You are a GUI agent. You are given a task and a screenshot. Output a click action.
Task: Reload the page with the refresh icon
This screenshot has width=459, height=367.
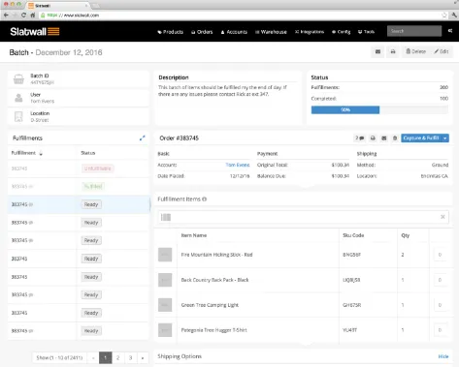pyautogui.click(x=23, y=15)
